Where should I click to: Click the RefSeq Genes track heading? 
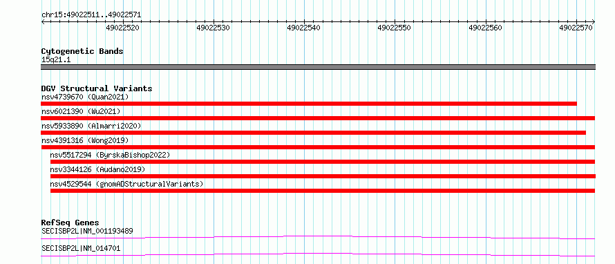point(70,223)
